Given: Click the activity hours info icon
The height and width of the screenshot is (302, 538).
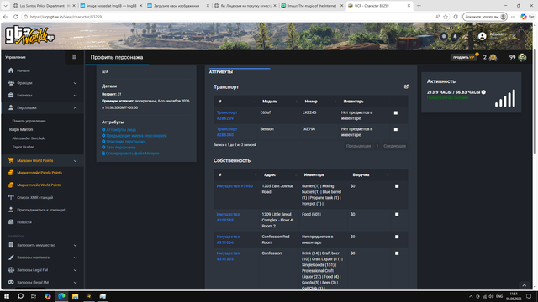Looking at the screenshot, I should tap(483, 92).
